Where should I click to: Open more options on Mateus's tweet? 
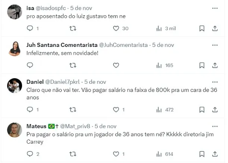(215, 126)
